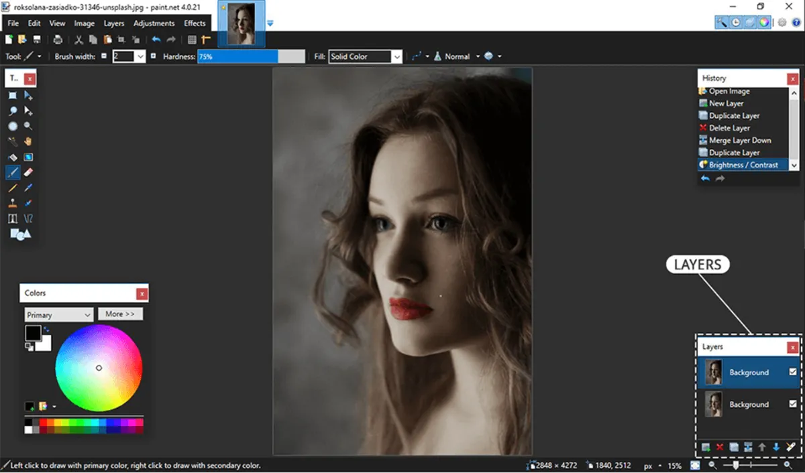
Task: Switch to the Eraser tool
Action: [x=28, y=172]
